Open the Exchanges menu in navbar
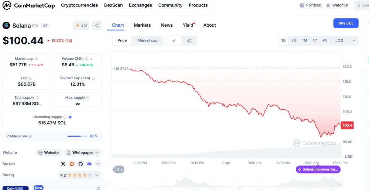369x190 pixels. tap(140, 5)
